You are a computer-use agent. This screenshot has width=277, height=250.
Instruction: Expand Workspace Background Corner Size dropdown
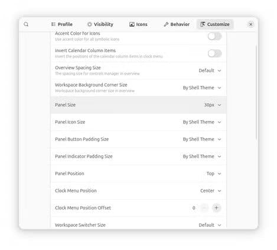tap(202, 88)
